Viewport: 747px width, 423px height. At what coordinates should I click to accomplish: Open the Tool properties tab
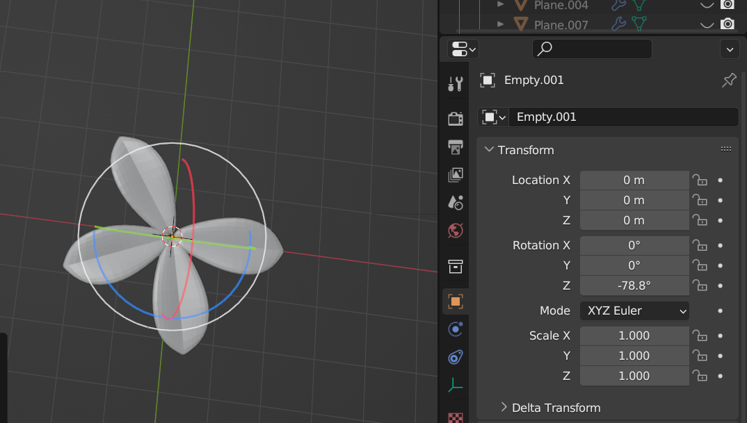pyautogui.click(x=456, y=84)
